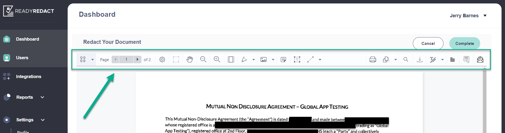Viewport: 505px width, 133px height.
Task: Zoom in on the document
Action: [x=217, y=59]
